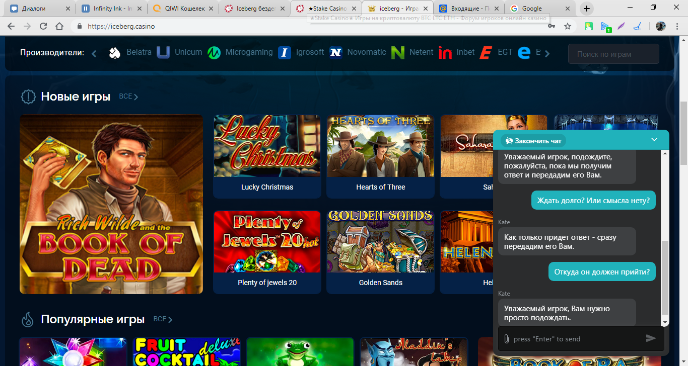This screenshot has width=688, height=366.
Task: Go back using the browser back arrow
Action: (11, 26)
